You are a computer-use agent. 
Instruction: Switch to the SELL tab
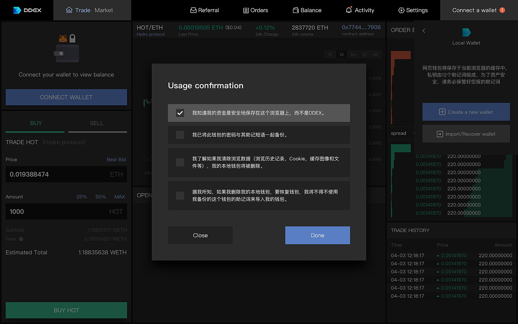point(98,123)
